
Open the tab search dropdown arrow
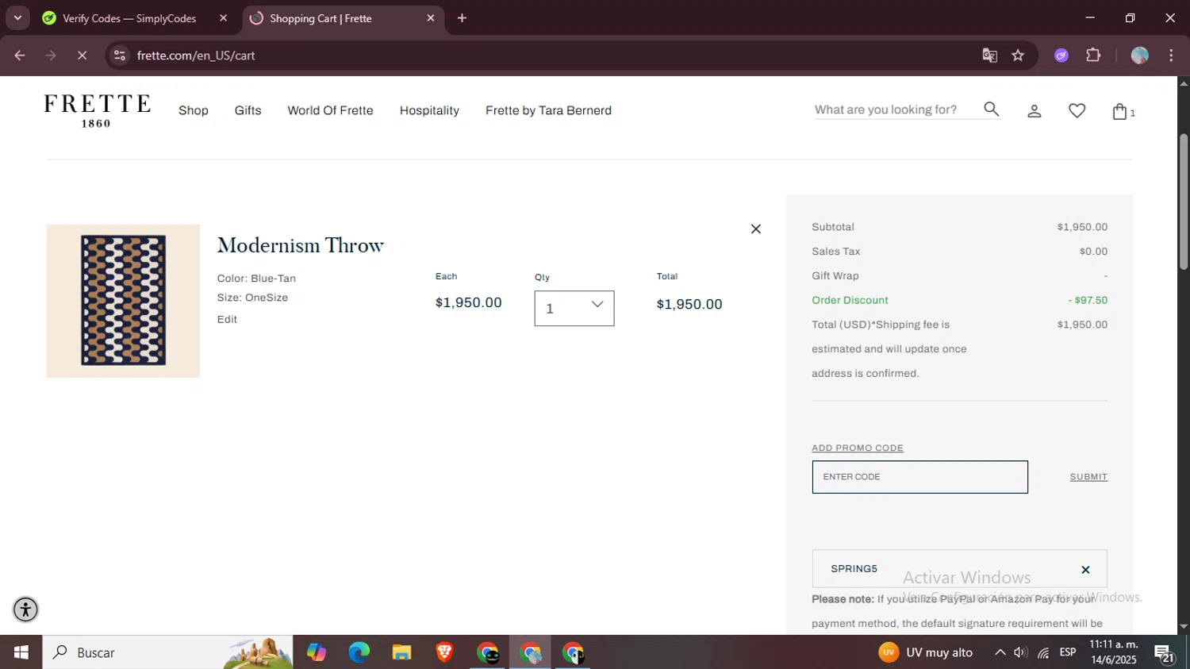pos(17,17)
